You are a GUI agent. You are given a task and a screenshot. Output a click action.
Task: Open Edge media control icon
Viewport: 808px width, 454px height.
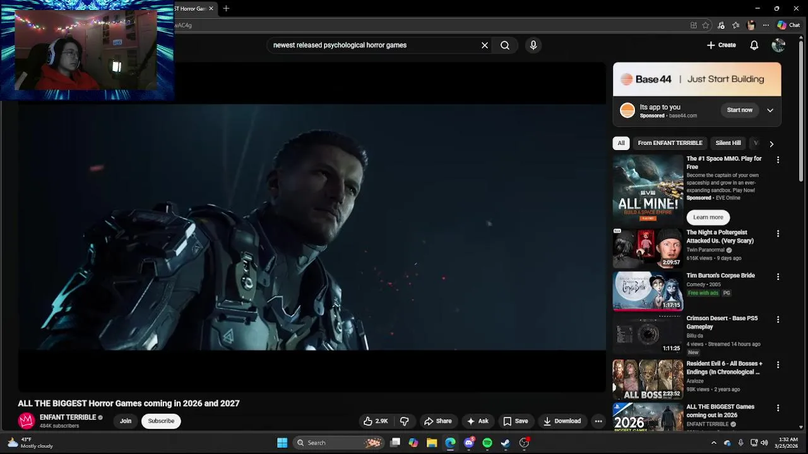coord(721,25)
